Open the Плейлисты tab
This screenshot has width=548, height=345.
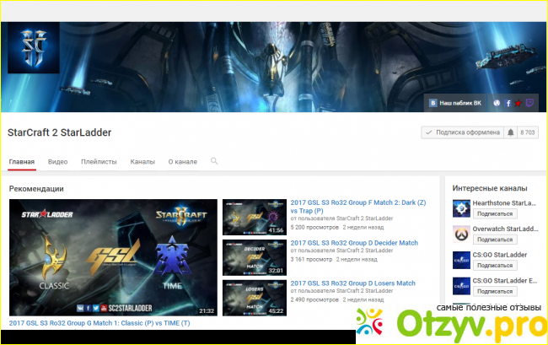coord(99,161)
